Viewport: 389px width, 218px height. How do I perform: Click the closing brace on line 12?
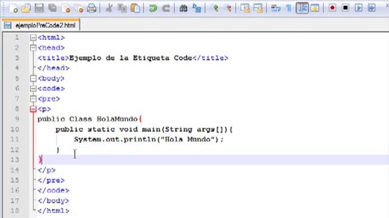58,150
